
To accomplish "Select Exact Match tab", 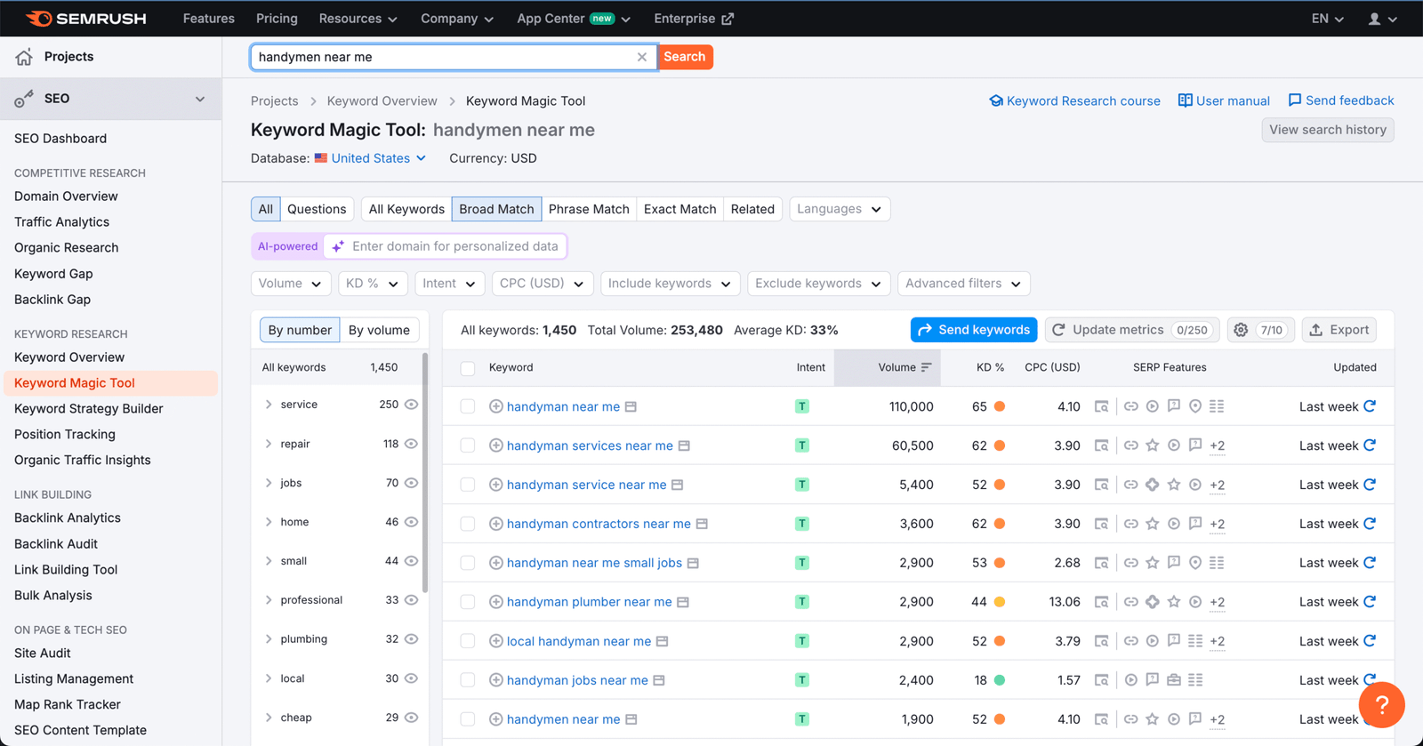I will pyautogui.click(x=679, y=209).
